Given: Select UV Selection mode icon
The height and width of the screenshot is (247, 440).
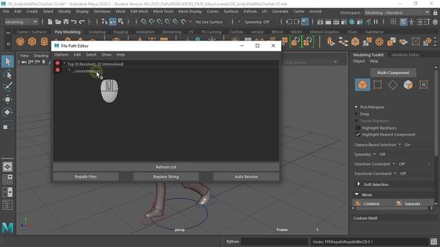Looking at the screenshot, I should click(x=423, y=84).
